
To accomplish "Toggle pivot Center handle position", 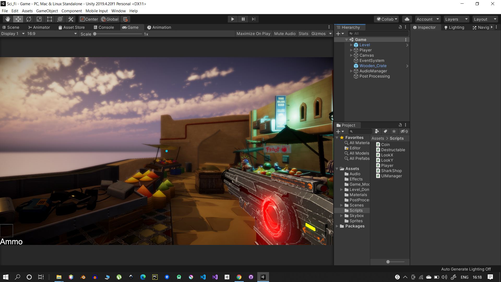I will [x=89, y=19].
